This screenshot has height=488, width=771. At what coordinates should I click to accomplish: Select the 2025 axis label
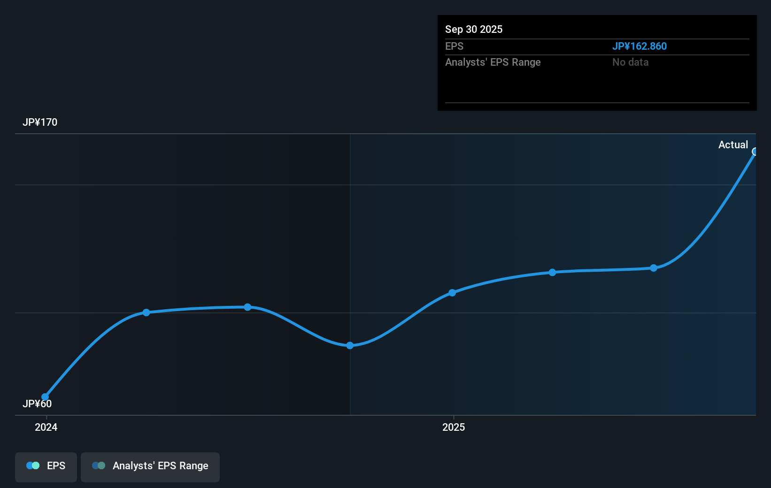tap(454, 427)
